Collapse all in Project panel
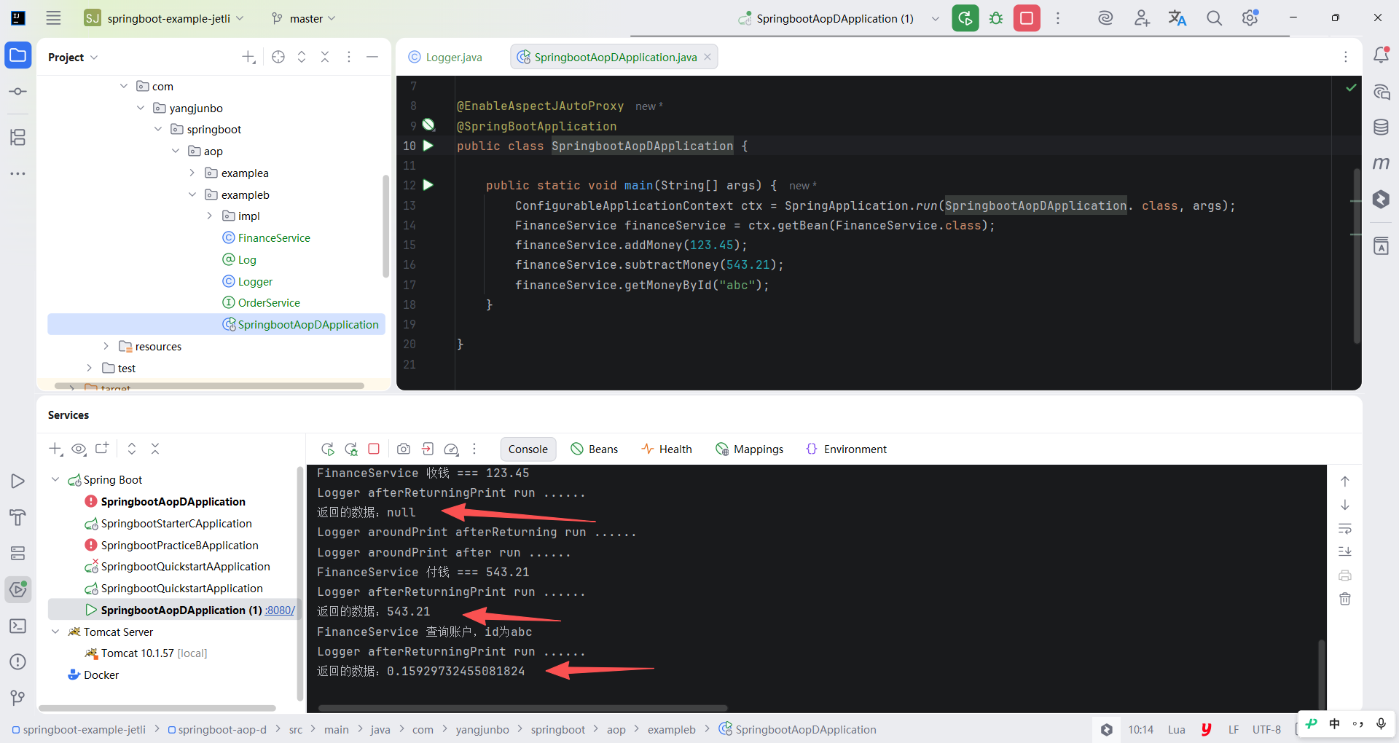The height and width of the screenshot is (743, 1399). 325,57
